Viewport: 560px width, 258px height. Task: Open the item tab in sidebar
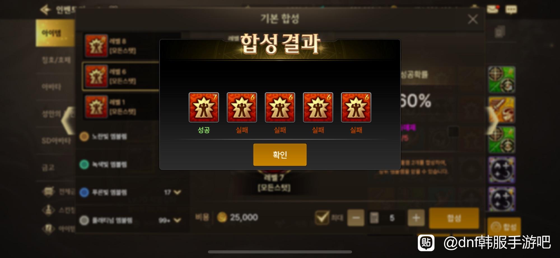point(55,33)
